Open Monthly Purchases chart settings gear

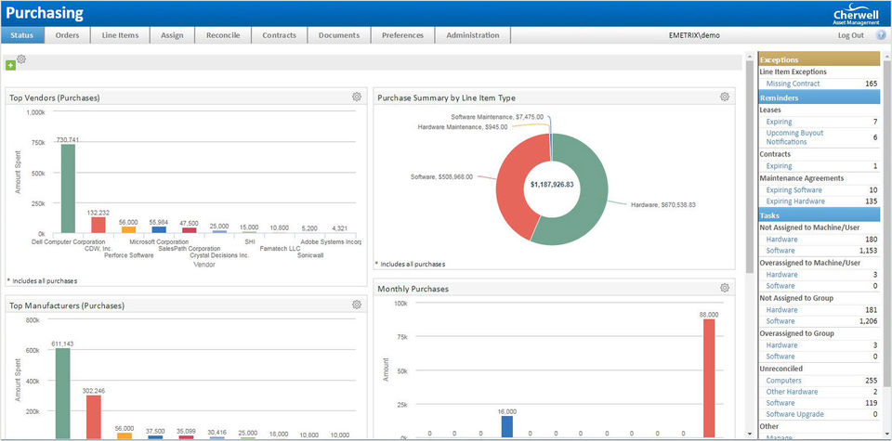pyautogui.click(x=725, y=288)
